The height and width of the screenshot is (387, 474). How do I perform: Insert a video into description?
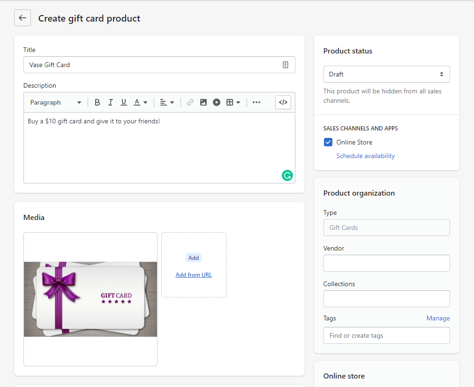click(217, 102)
